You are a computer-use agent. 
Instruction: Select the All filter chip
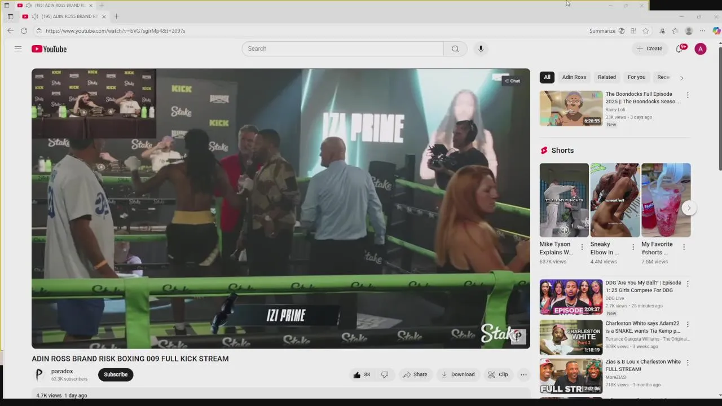(547, 77)
